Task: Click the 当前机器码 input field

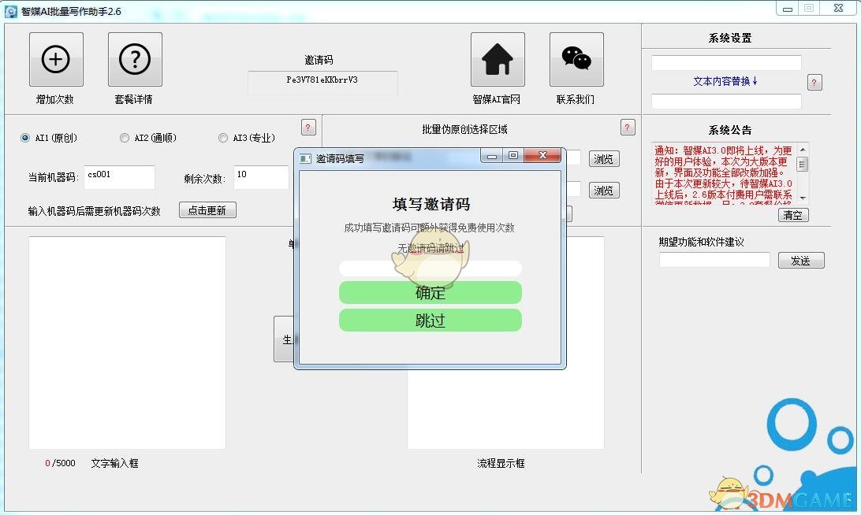Action: point(119,177)
